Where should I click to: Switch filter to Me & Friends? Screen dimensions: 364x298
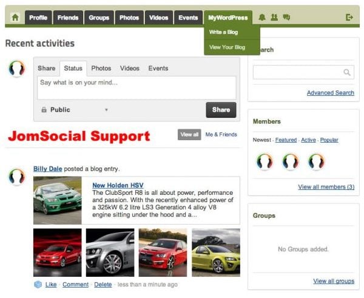pyautogui.click(x=221, y=135)
